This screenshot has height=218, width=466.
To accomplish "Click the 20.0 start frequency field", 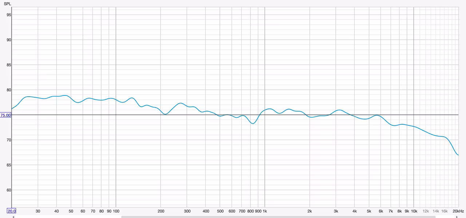I will tap(12, 211).
